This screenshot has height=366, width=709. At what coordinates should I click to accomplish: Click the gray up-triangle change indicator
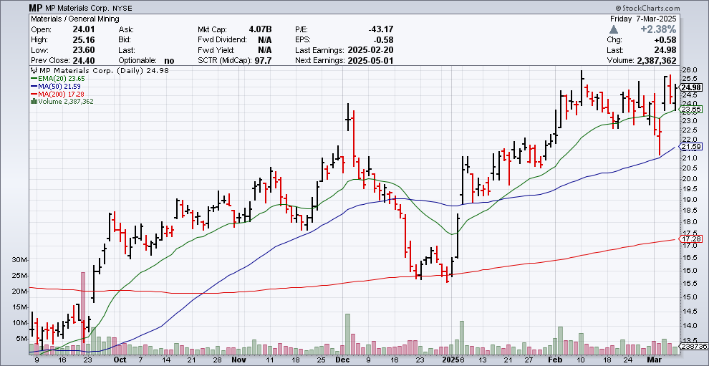coord(614,29)
